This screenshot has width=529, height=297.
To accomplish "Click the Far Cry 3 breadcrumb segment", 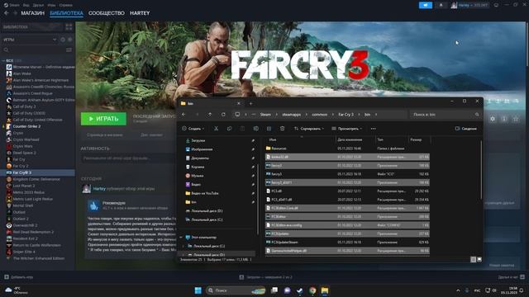I will point(346,115).
